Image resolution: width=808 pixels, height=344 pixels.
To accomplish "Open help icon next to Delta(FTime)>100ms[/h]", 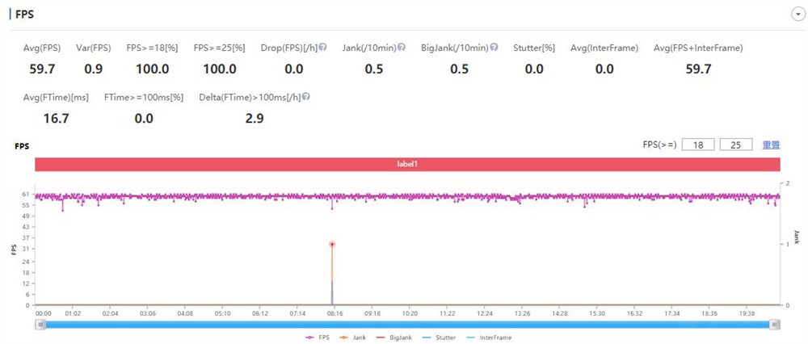I will (x=306, y=97).
